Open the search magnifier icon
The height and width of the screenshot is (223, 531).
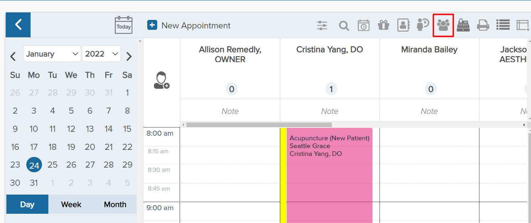pos(344,26)
